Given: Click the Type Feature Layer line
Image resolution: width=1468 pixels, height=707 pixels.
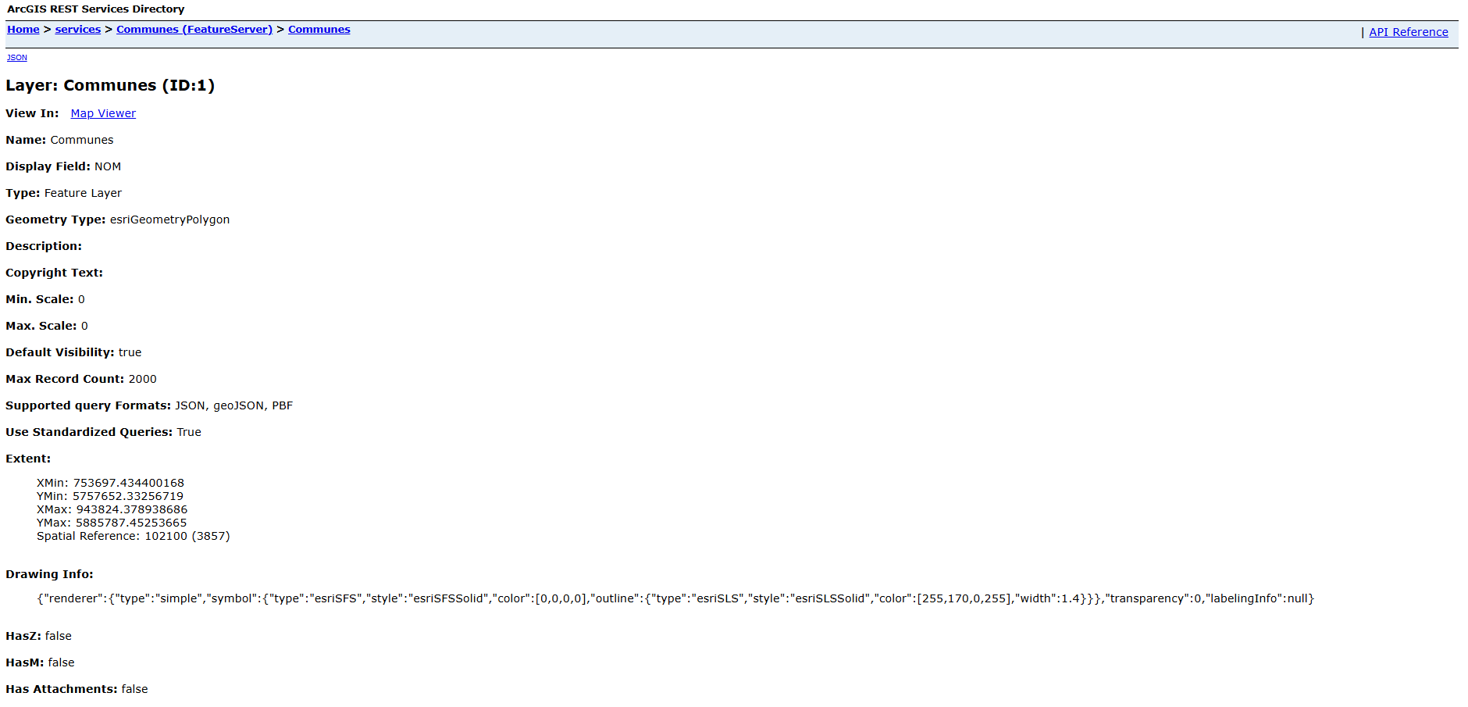Looking at the screenshot, I should point(63,193).
